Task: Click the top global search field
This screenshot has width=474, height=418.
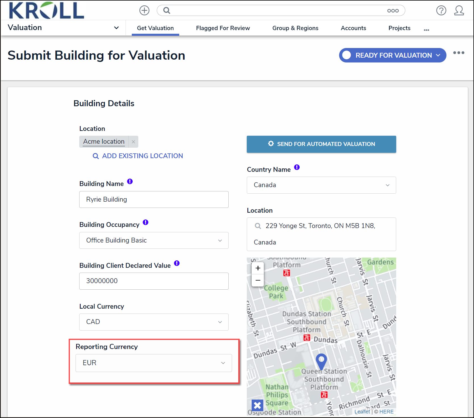Action: [281, 11]
